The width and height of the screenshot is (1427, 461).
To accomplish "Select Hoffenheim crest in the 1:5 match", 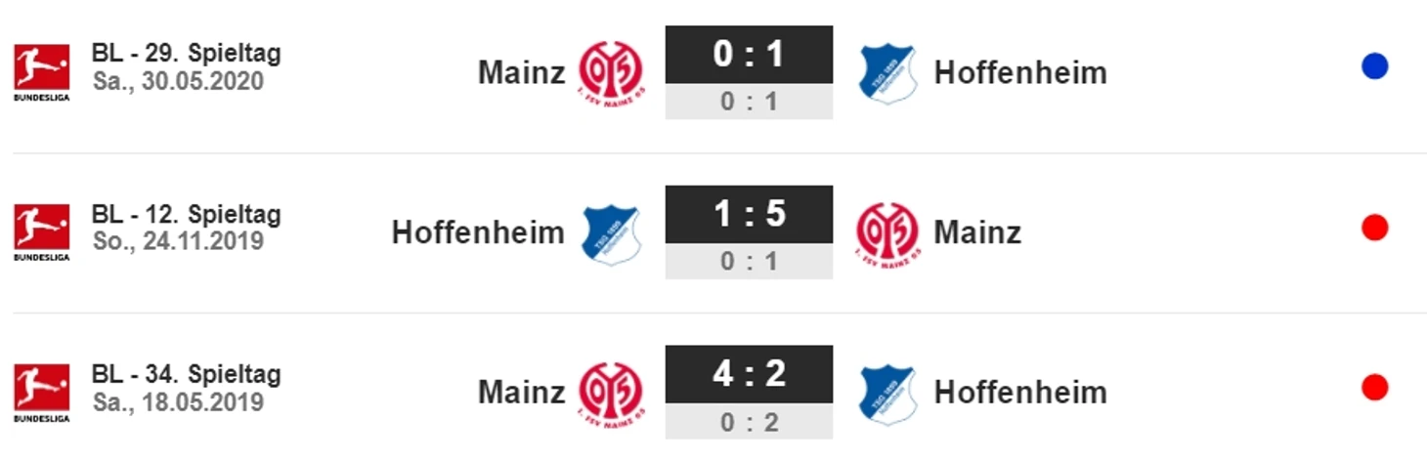I will pyautogui.click(x=611, y=234).
